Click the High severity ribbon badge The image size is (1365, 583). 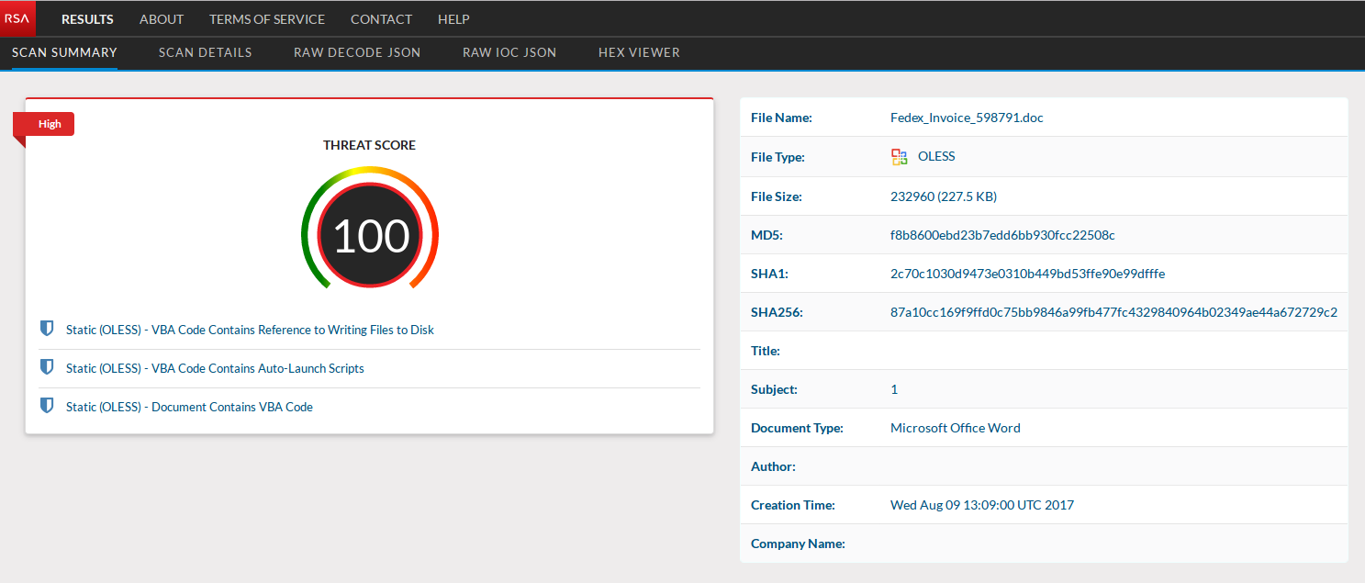(x=49, y=124)
